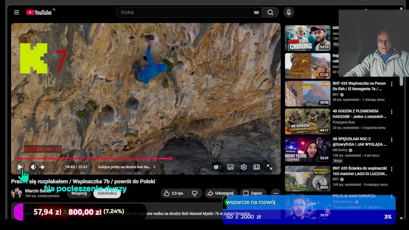Open 48 GODZIN Z PLEMIENIEM HADZABE thumbnail
Viewport: 409px width, 230px height.
pos(308,121)
